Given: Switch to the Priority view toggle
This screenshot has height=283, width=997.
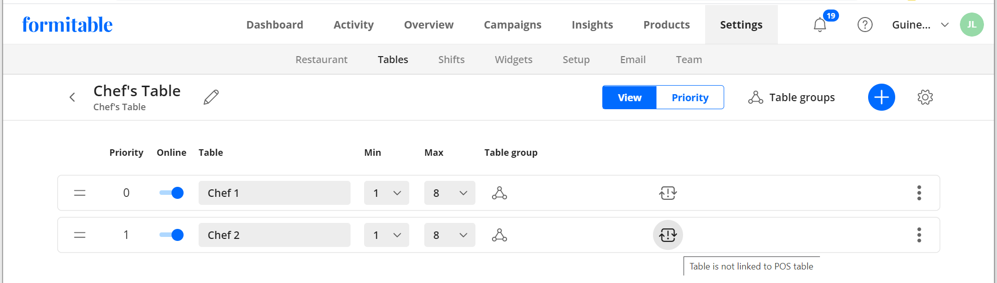Looking at the screenshot, I should (690, 97).
